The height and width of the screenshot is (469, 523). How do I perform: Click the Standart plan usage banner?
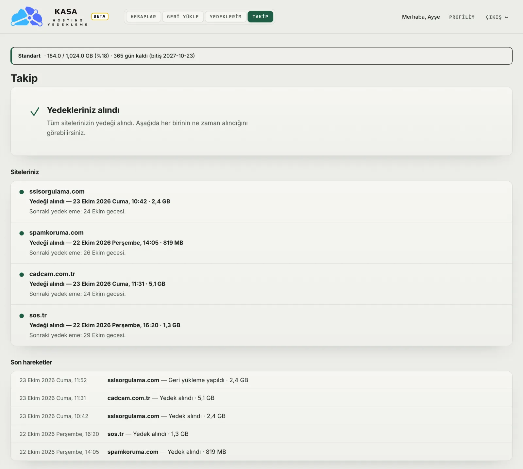point(261,56)
